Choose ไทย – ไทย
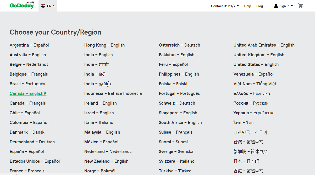315x175 pixels. 244,122
